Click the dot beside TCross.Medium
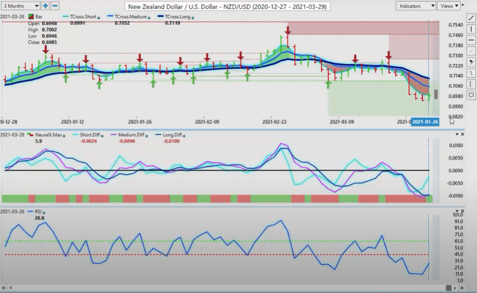Image resolution: width=477 pixels, height=293 pixels. pyautogui.click(x=149, y=17)
